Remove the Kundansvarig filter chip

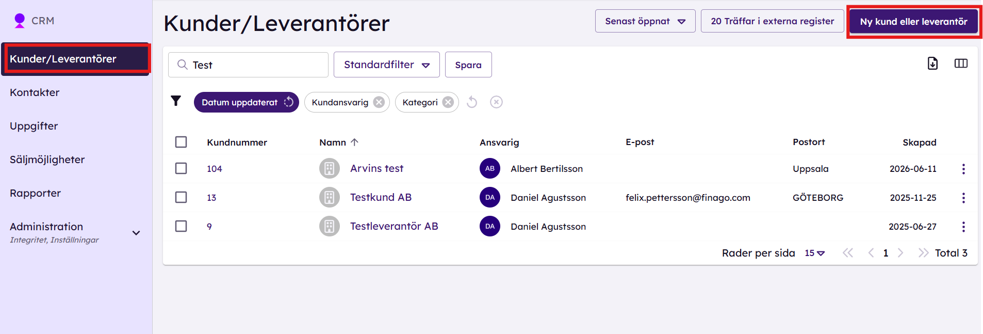(x=379, y=102)
